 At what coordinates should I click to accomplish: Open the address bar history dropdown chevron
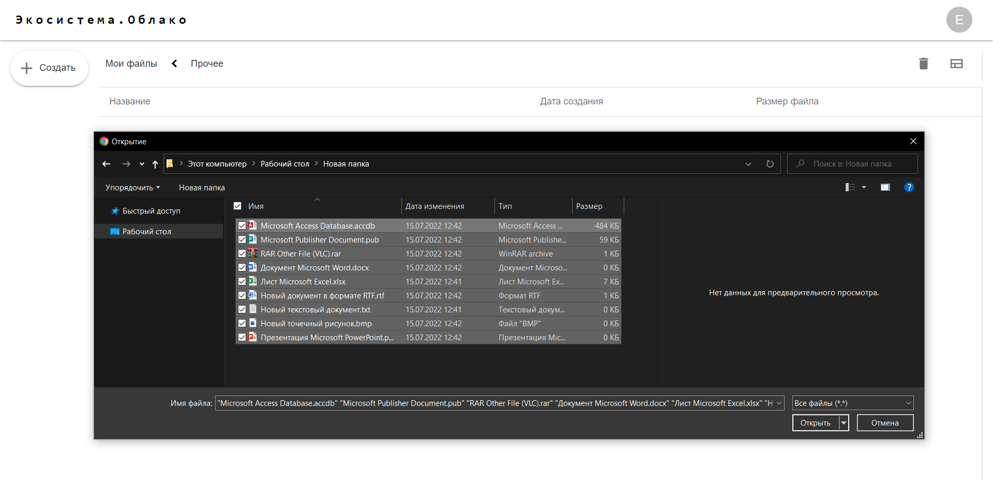click(x=748, y=164)
